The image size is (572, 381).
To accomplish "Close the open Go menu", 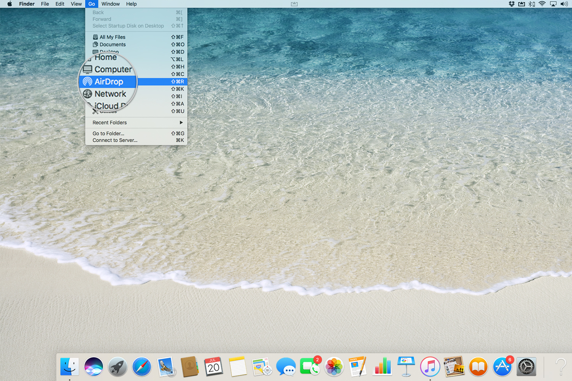I will [92, 4].
